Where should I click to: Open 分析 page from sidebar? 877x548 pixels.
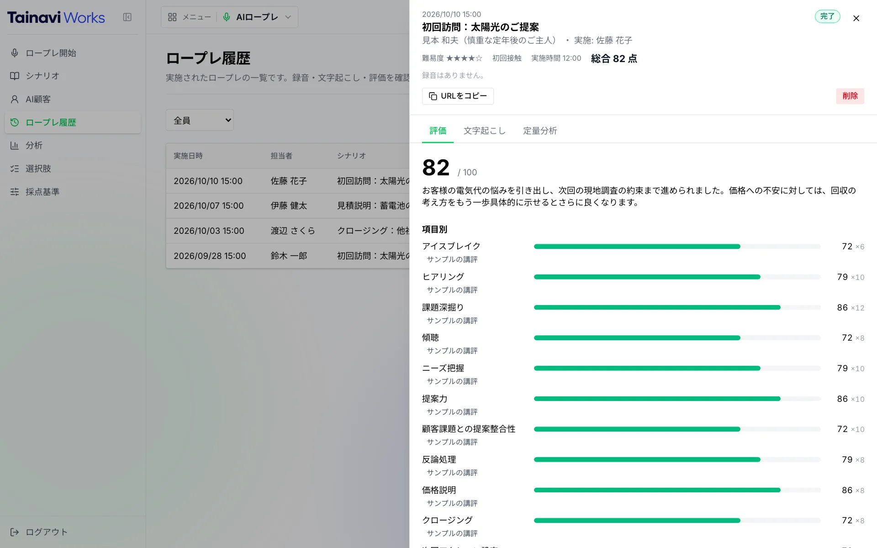click(x=73, y=145)
